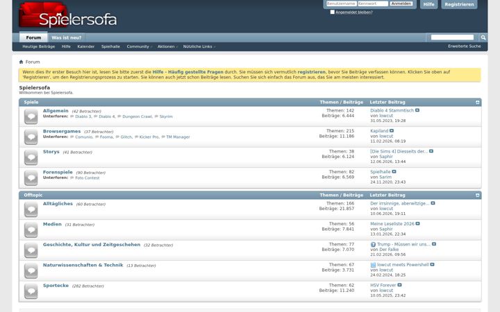Open Allgemein forum status icon
Screen dimensions: 500x312
31,116
